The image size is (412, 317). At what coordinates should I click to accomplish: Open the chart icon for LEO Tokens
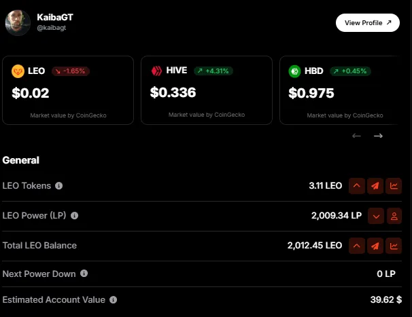pos(394,186)
